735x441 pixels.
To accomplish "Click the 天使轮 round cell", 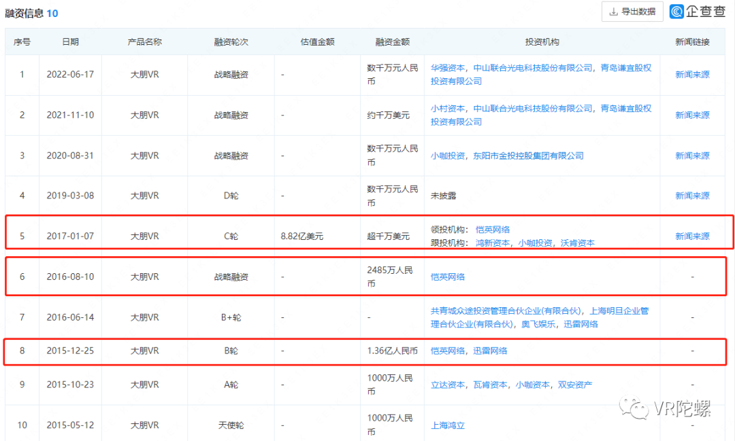I will coord(231,425).
